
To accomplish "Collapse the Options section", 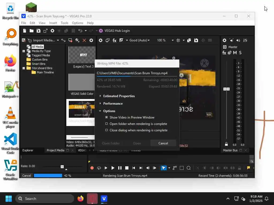I will [x=100, y=111].
